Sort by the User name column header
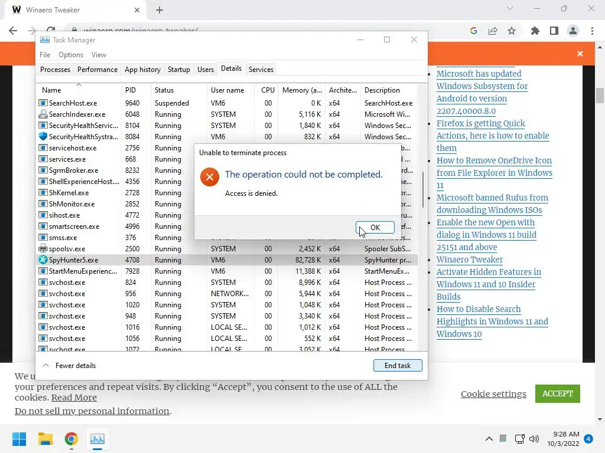 230,90
